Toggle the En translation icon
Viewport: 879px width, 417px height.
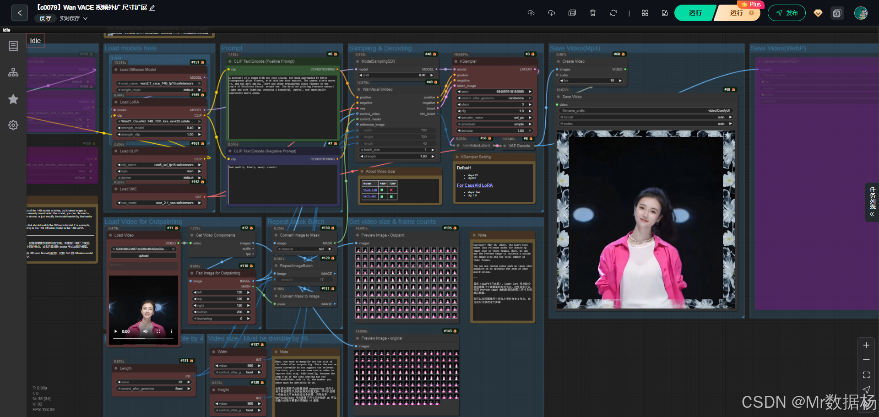(x=572, y=13)
